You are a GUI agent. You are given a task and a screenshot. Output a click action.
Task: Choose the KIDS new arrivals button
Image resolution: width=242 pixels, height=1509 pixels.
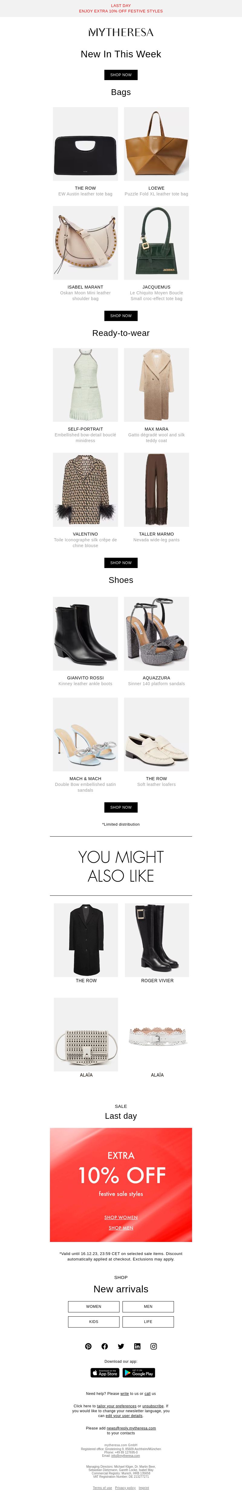click(x=93, y=1321)
